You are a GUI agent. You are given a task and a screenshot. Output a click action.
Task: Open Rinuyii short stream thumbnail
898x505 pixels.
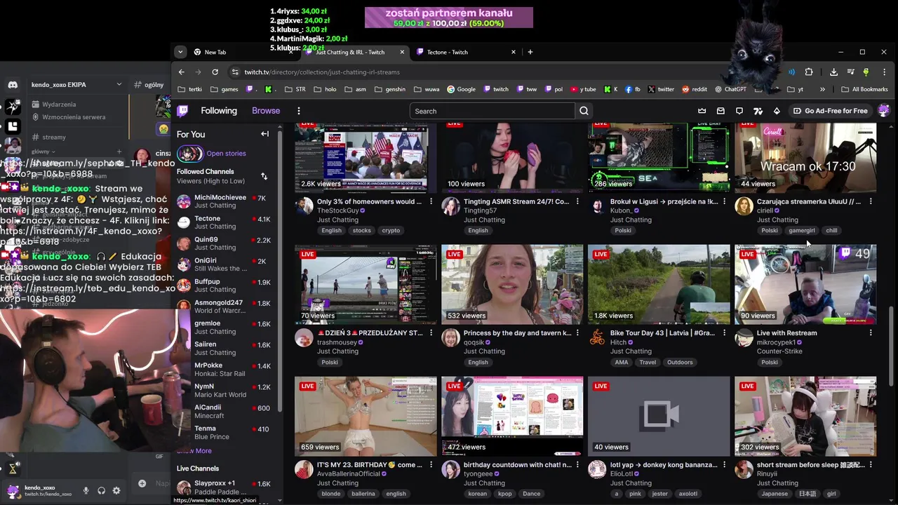(x=805, y=416)
